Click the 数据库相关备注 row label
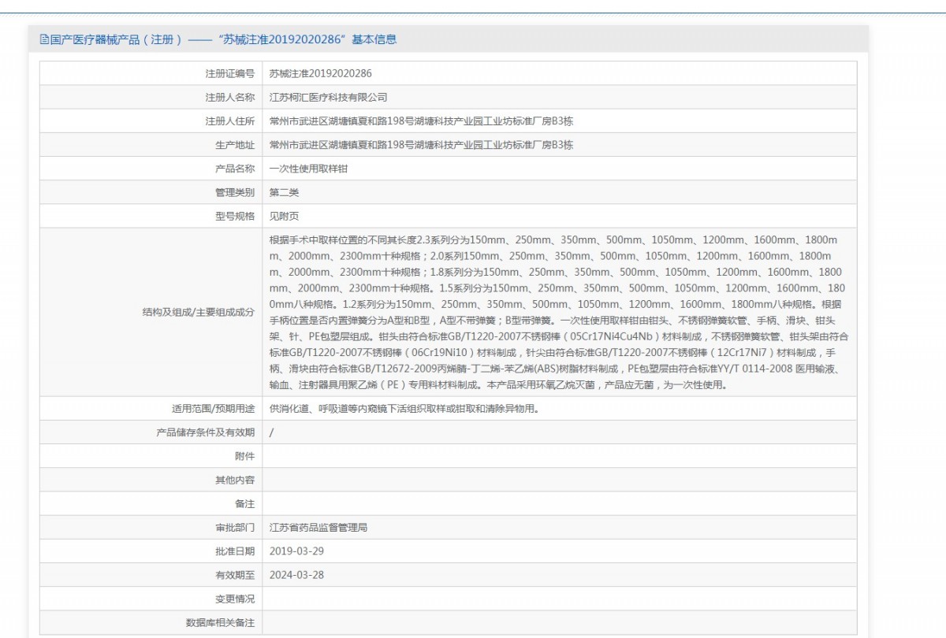Viewport: 946px width, 638px height. tap(221, 622)
